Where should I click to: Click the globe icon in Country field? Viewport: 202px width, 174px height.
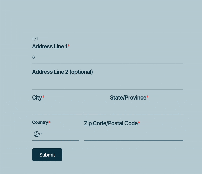(37, 134)
